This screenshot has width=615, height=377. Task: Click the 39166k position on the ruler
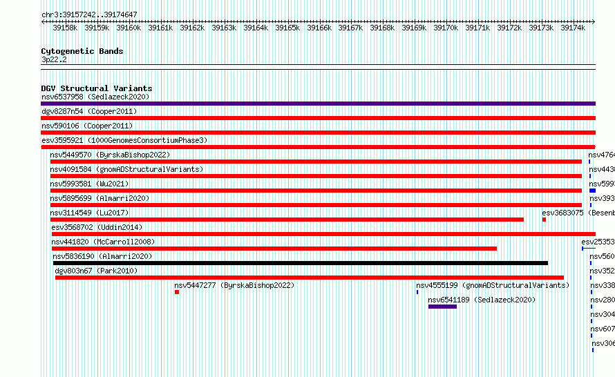click(319, 28)
